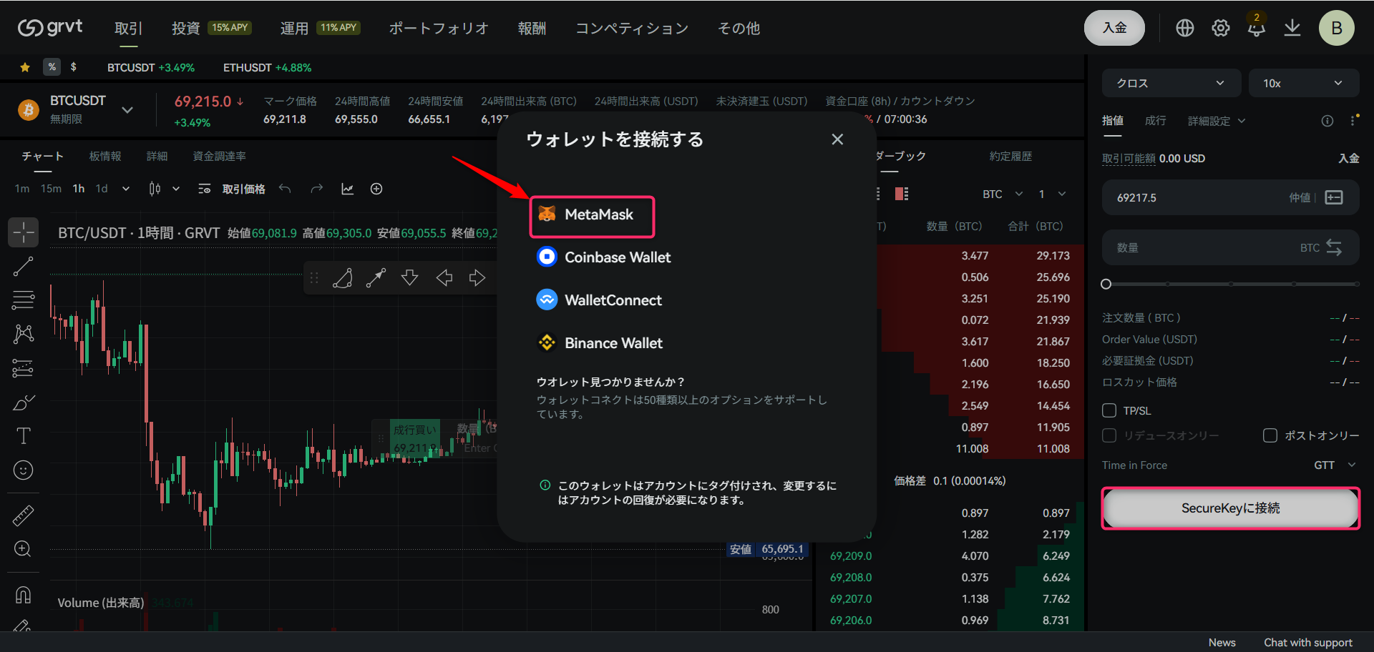This screenshot has height=652, width=1374.
Task: Select the trend line drawing tool
Action: pos(23,267)
